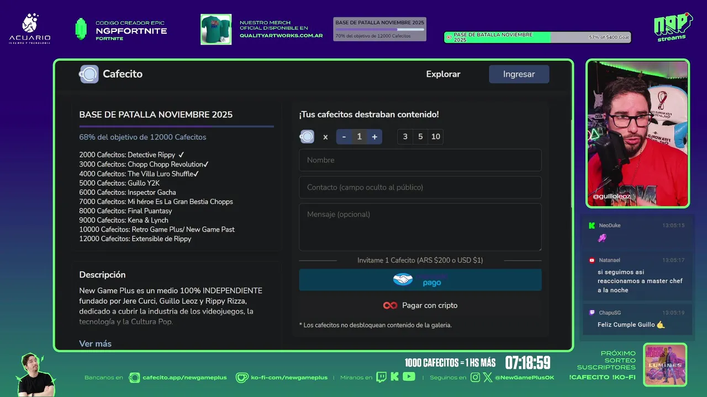Click the cartoon avatar in bottom-left corner
Image resolution: width=707 pixels, height=397 pixels.
(36, 375)
